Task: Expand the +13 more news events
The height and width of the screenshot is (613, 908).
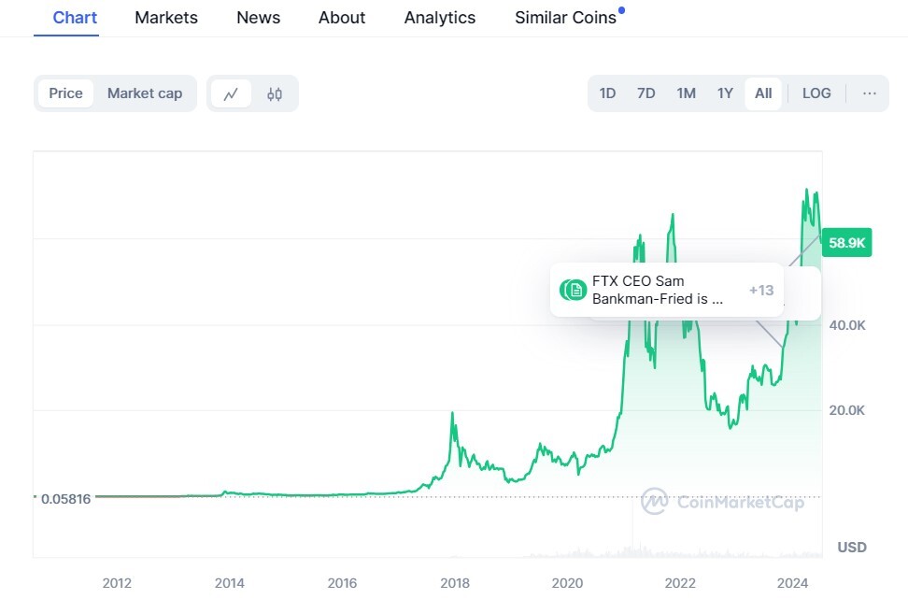Action: click(x=761, y=291)
